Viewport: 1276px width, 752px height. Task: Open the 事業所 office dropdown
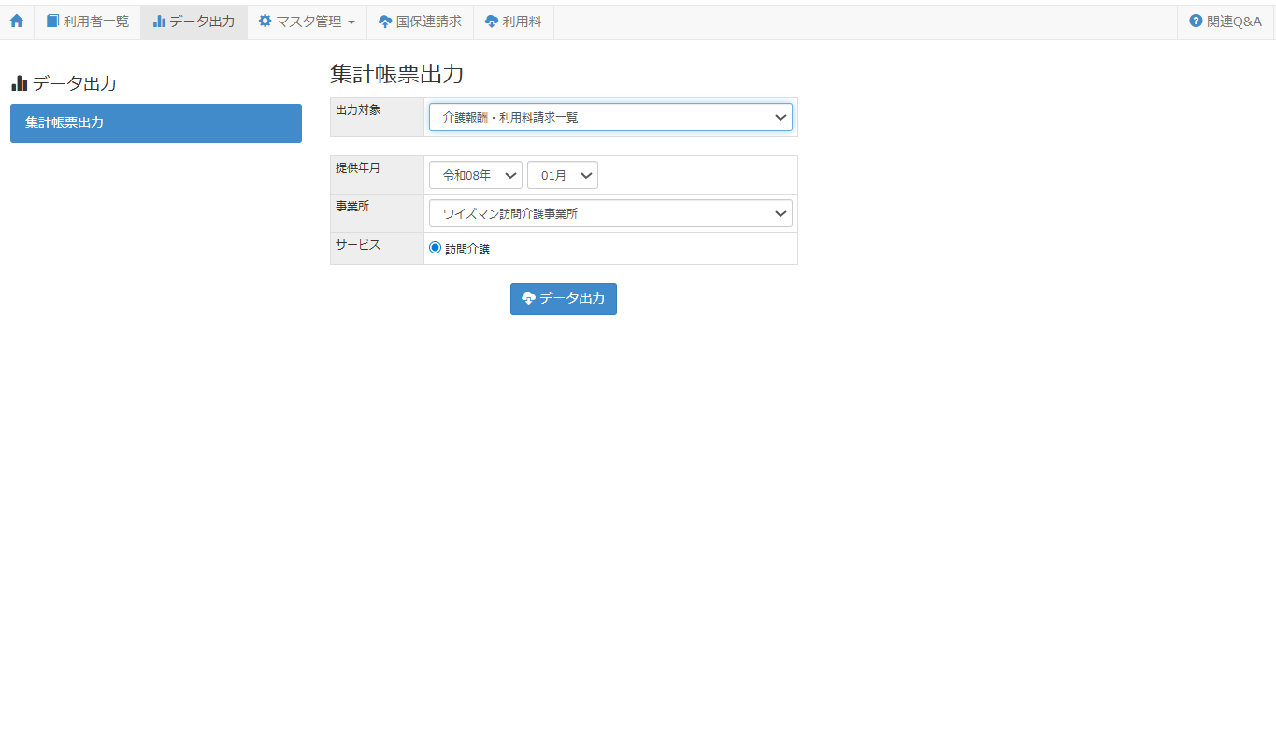(610, 213)
